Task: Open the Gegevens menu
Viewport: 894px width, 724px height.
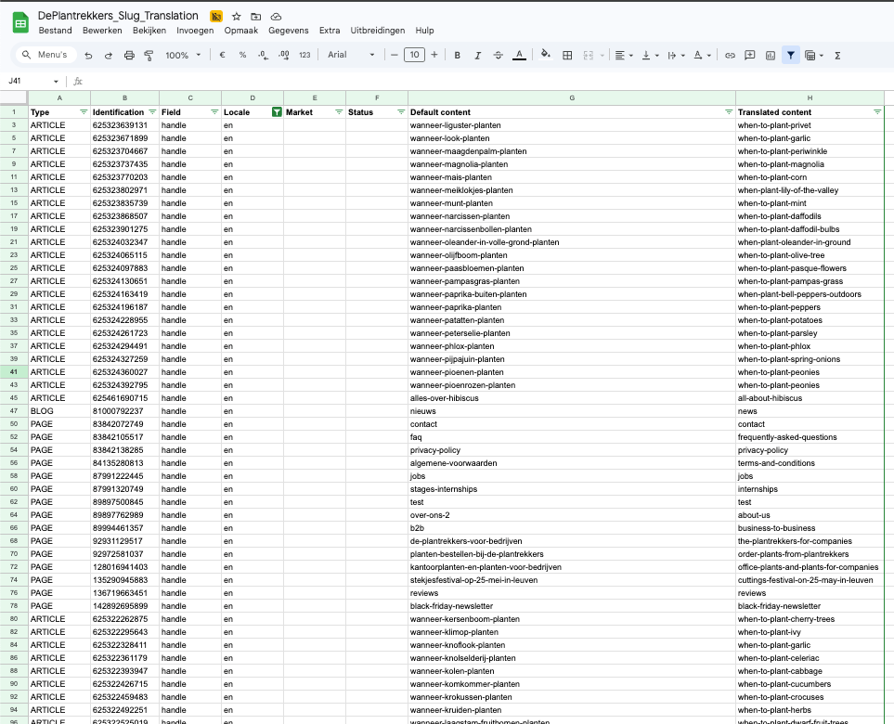Action: [289, 31]
